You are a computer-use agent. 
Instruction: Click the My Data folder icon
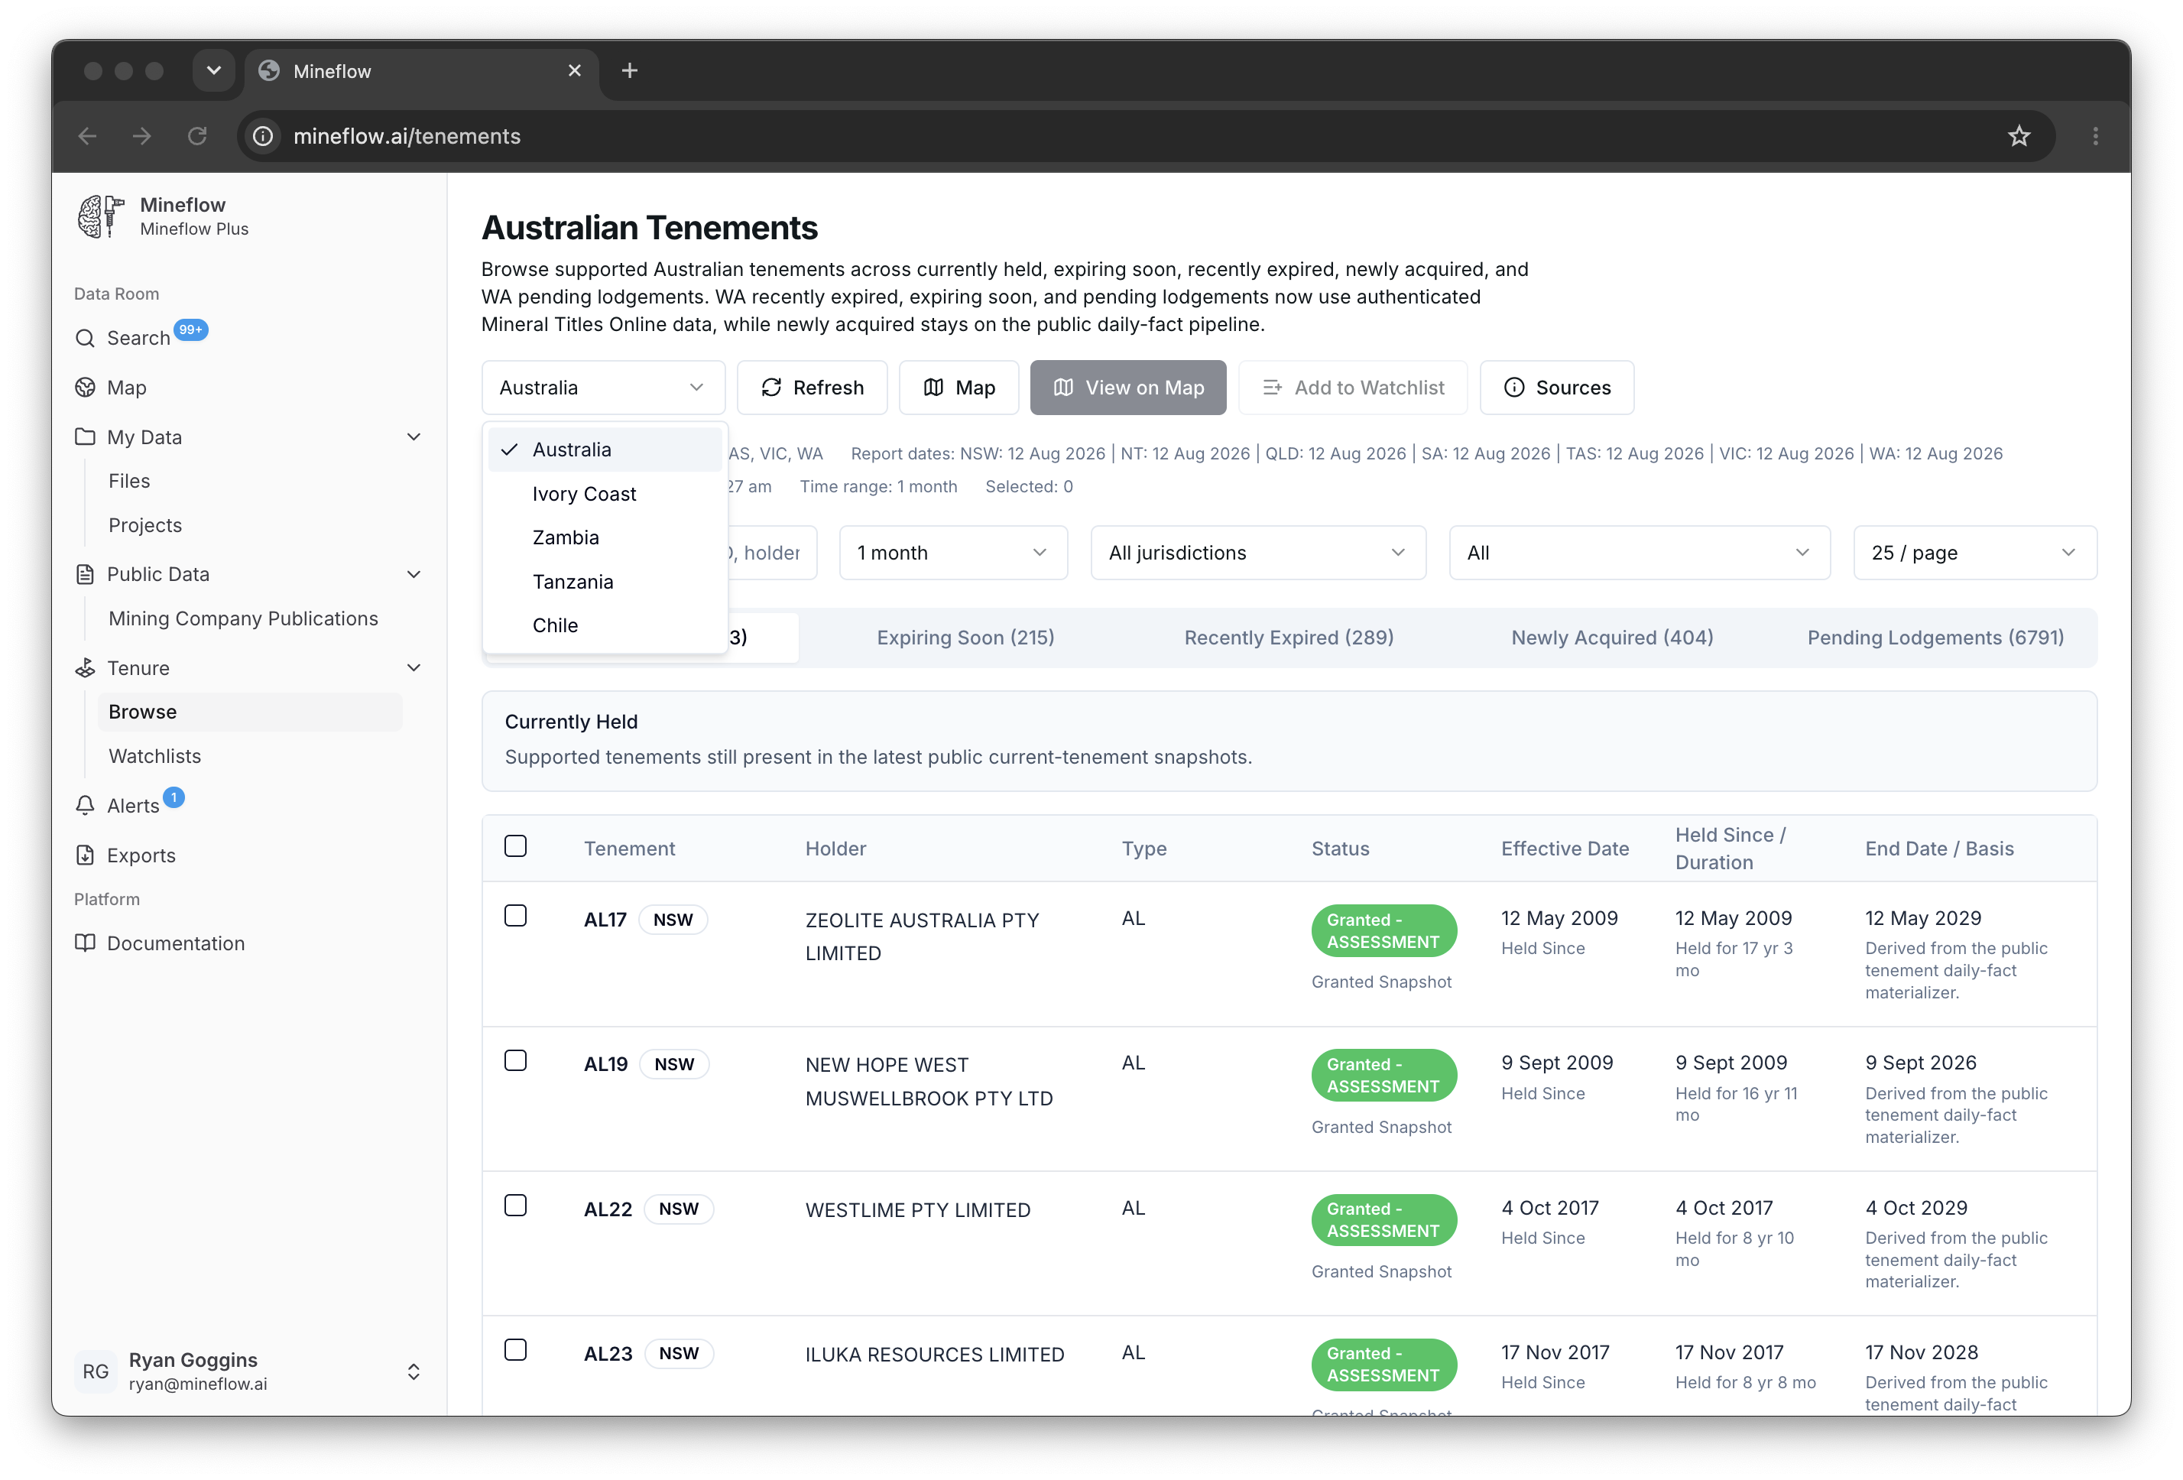pos(86,437)
